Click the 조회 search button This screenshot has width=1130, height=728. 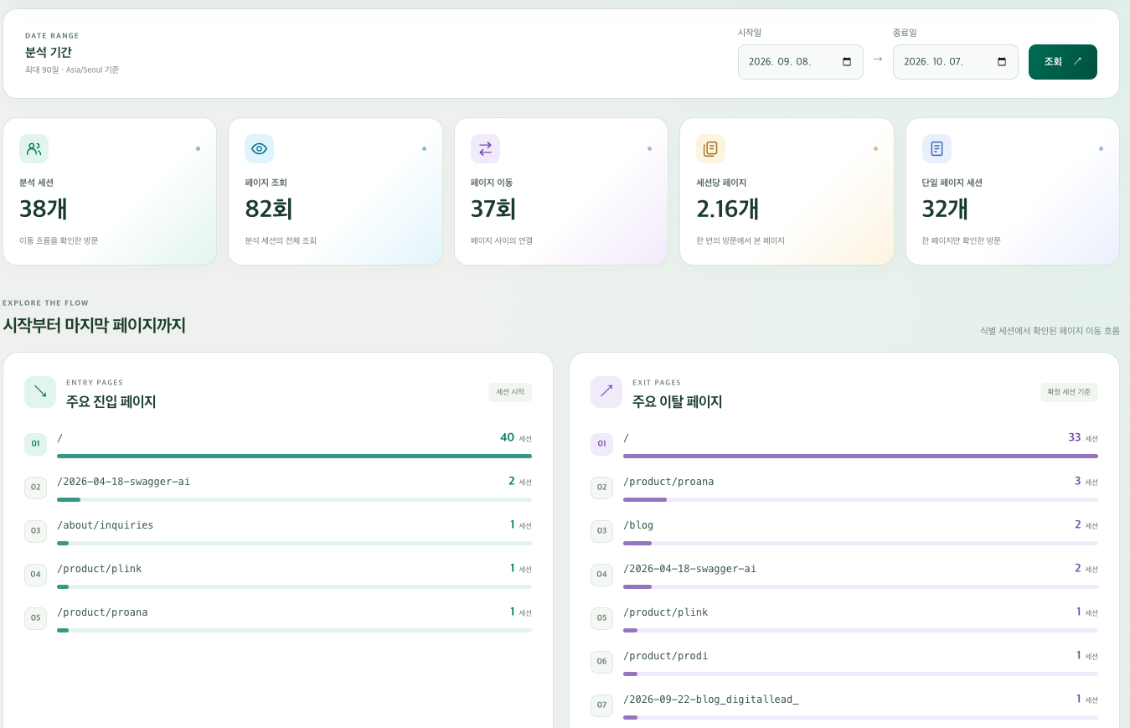coord(1063,62)
